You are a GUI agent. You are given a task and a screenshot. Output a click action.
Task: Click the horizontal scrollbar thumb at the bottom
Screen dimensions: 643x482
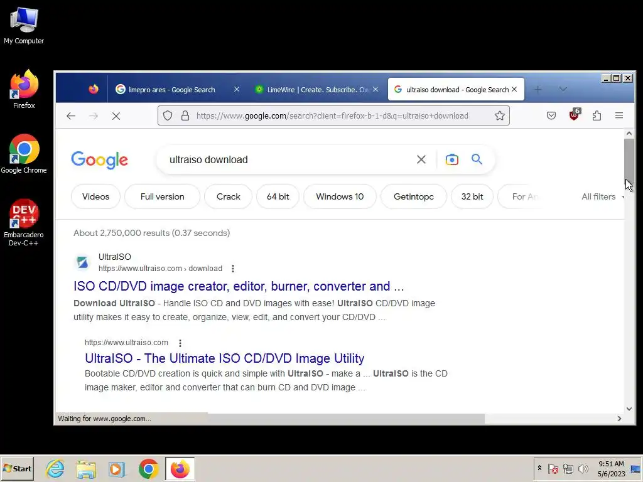tap(346, 419)
